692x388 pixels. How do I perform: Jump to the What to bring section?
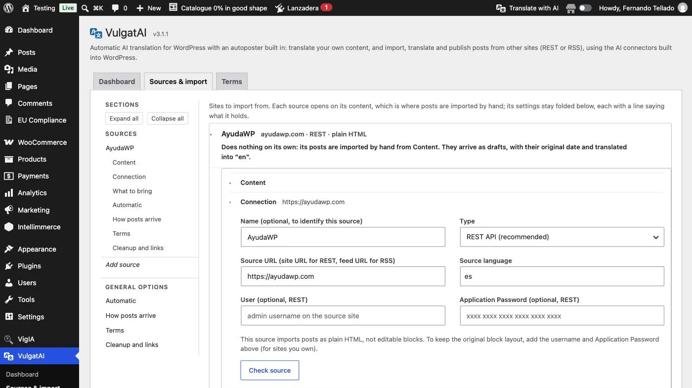click(x=132, y=191)
